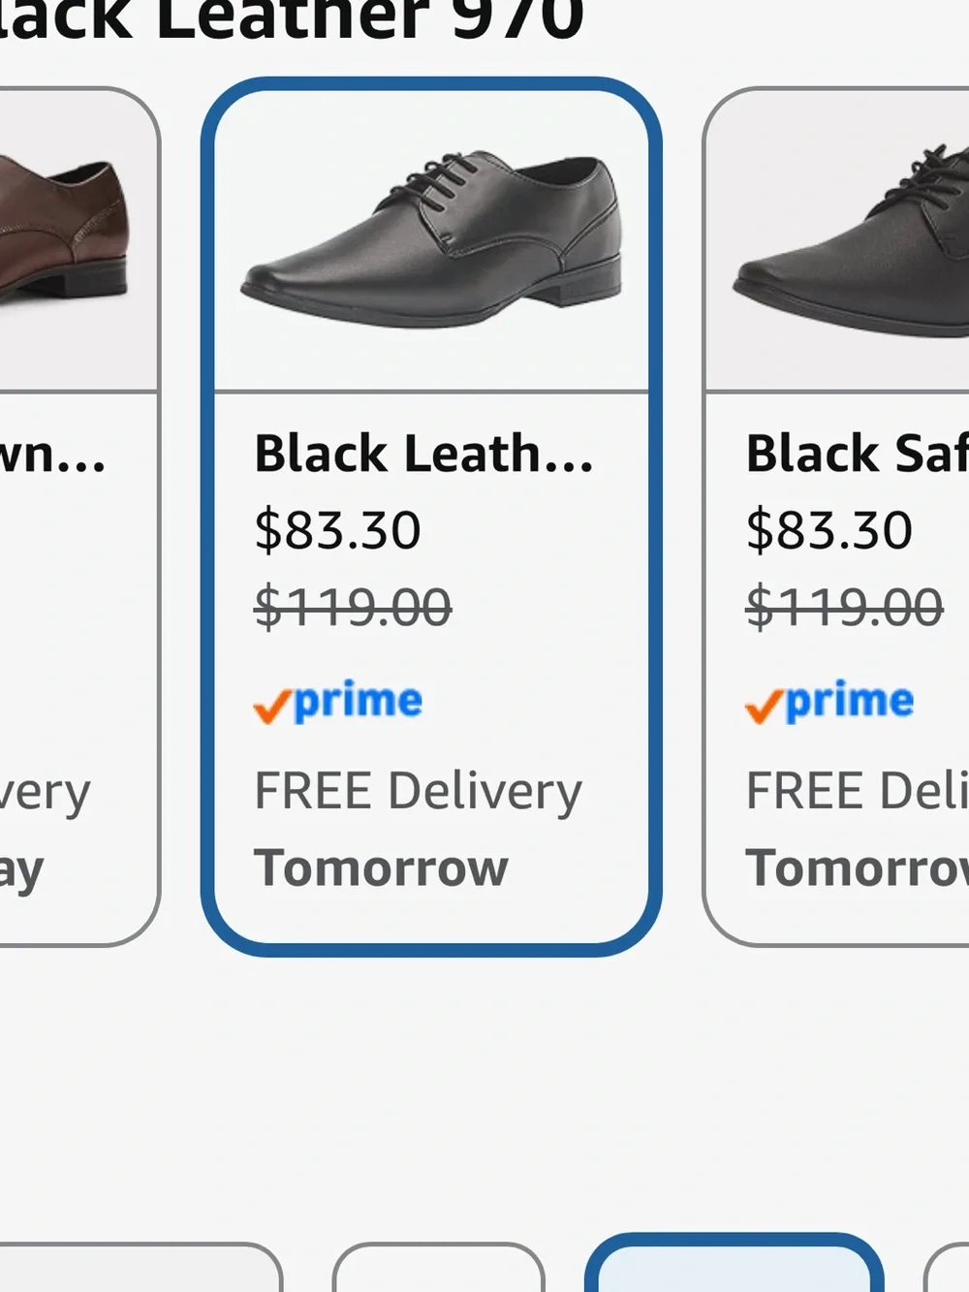Click the 'Black Leather 970' heading
Screen dimensions: 969x1292
292,21
